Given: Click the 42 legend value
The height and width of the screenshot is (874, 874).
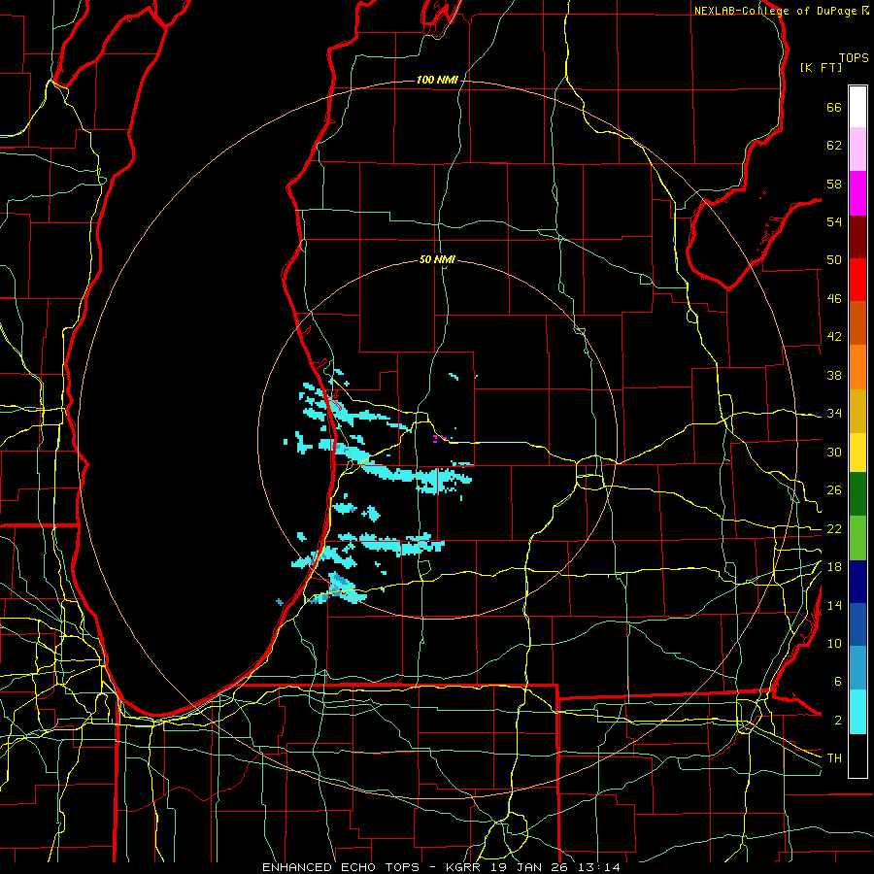Looking at the screenshot, I should (x=834, y=337).
